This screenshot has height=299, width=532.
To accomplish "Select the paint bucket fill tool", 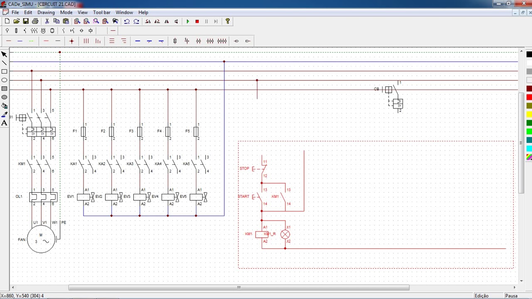I will [4, 106].
